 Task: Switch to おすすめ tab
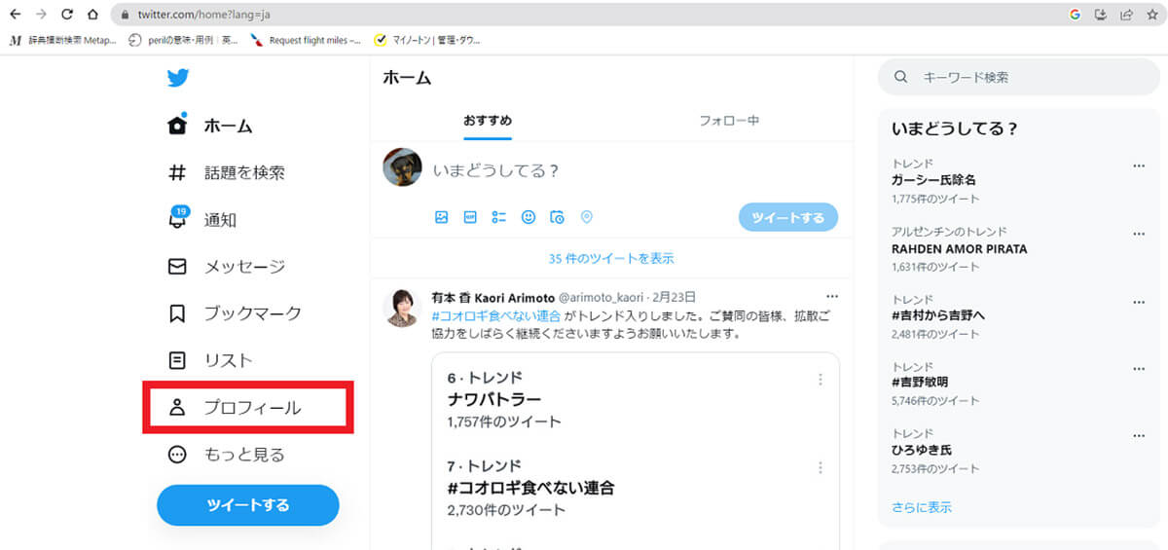[488, 121]
